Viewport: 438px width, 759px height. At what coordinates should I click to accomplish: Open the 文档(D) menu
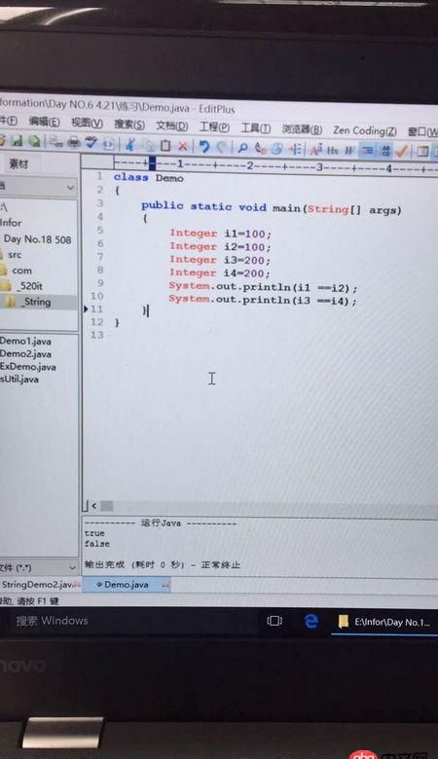click(172, 126)
